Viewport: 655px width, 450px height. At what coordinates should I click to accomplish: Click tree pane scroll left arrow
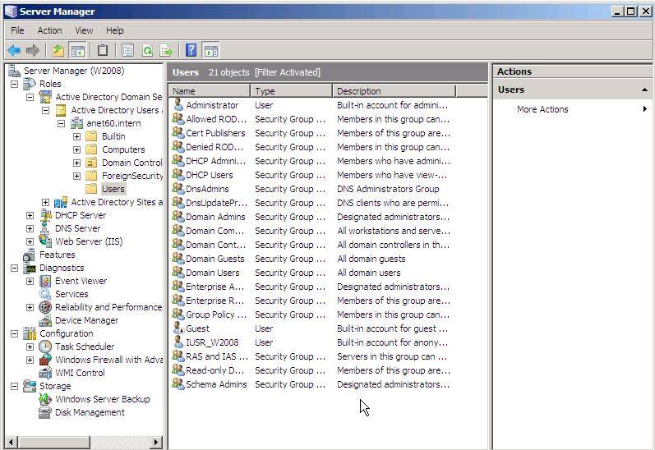coord(11,442)
